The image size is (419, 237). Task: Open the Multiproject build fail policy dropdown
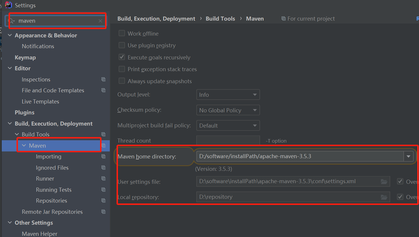[x=228, y=125]
